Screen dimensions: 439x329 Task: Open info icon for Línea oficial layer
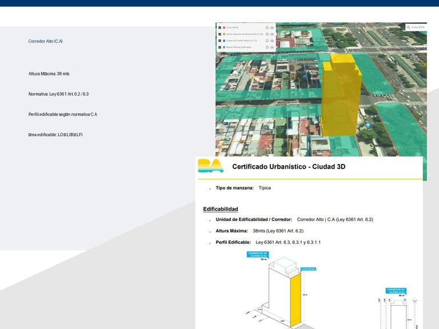(267, 27)
